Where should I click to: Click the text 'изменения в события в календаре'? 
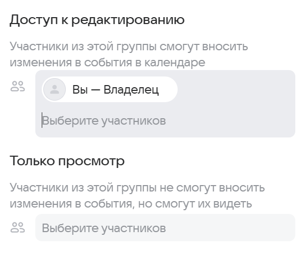point(108,63)
